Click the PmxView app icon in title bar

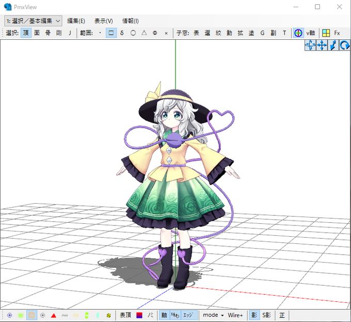[x=8, y=7]
